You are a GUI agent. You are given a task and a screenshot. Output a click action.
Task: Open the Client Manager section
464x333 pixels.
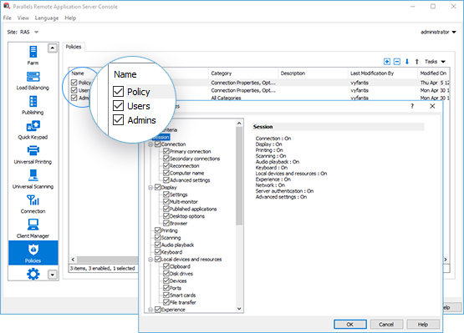[x=33, y=229]
